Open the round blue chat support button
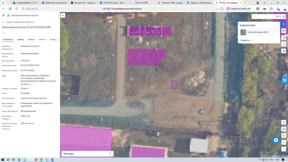 pos(276,140)
